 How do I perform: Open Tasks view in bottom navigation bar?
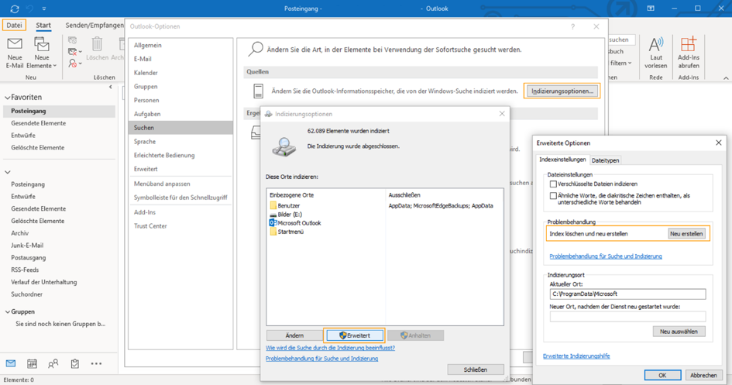click(74, 363)
